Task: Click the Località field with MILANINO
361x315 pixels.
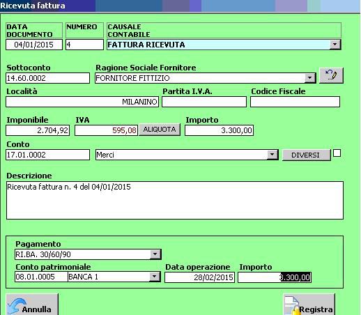Action: (82, 102)
